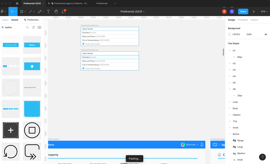
Task: Select the Upload Title Deed button asset
Action: click(11, 45)
